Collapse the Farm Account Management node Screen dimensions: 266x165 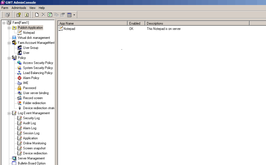coord(9,43)
